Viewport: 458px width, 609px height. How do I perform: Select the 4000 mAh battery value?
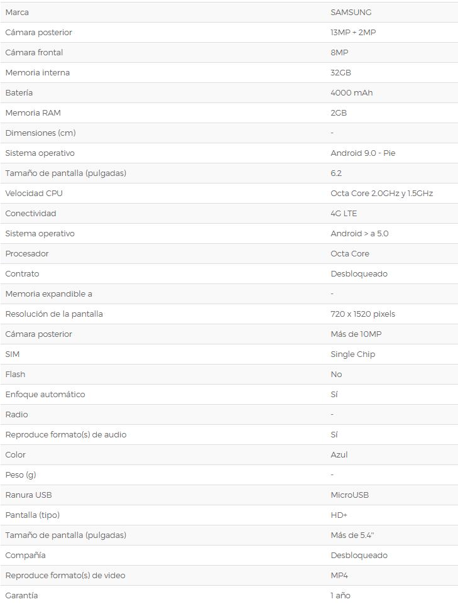point(352,93)
